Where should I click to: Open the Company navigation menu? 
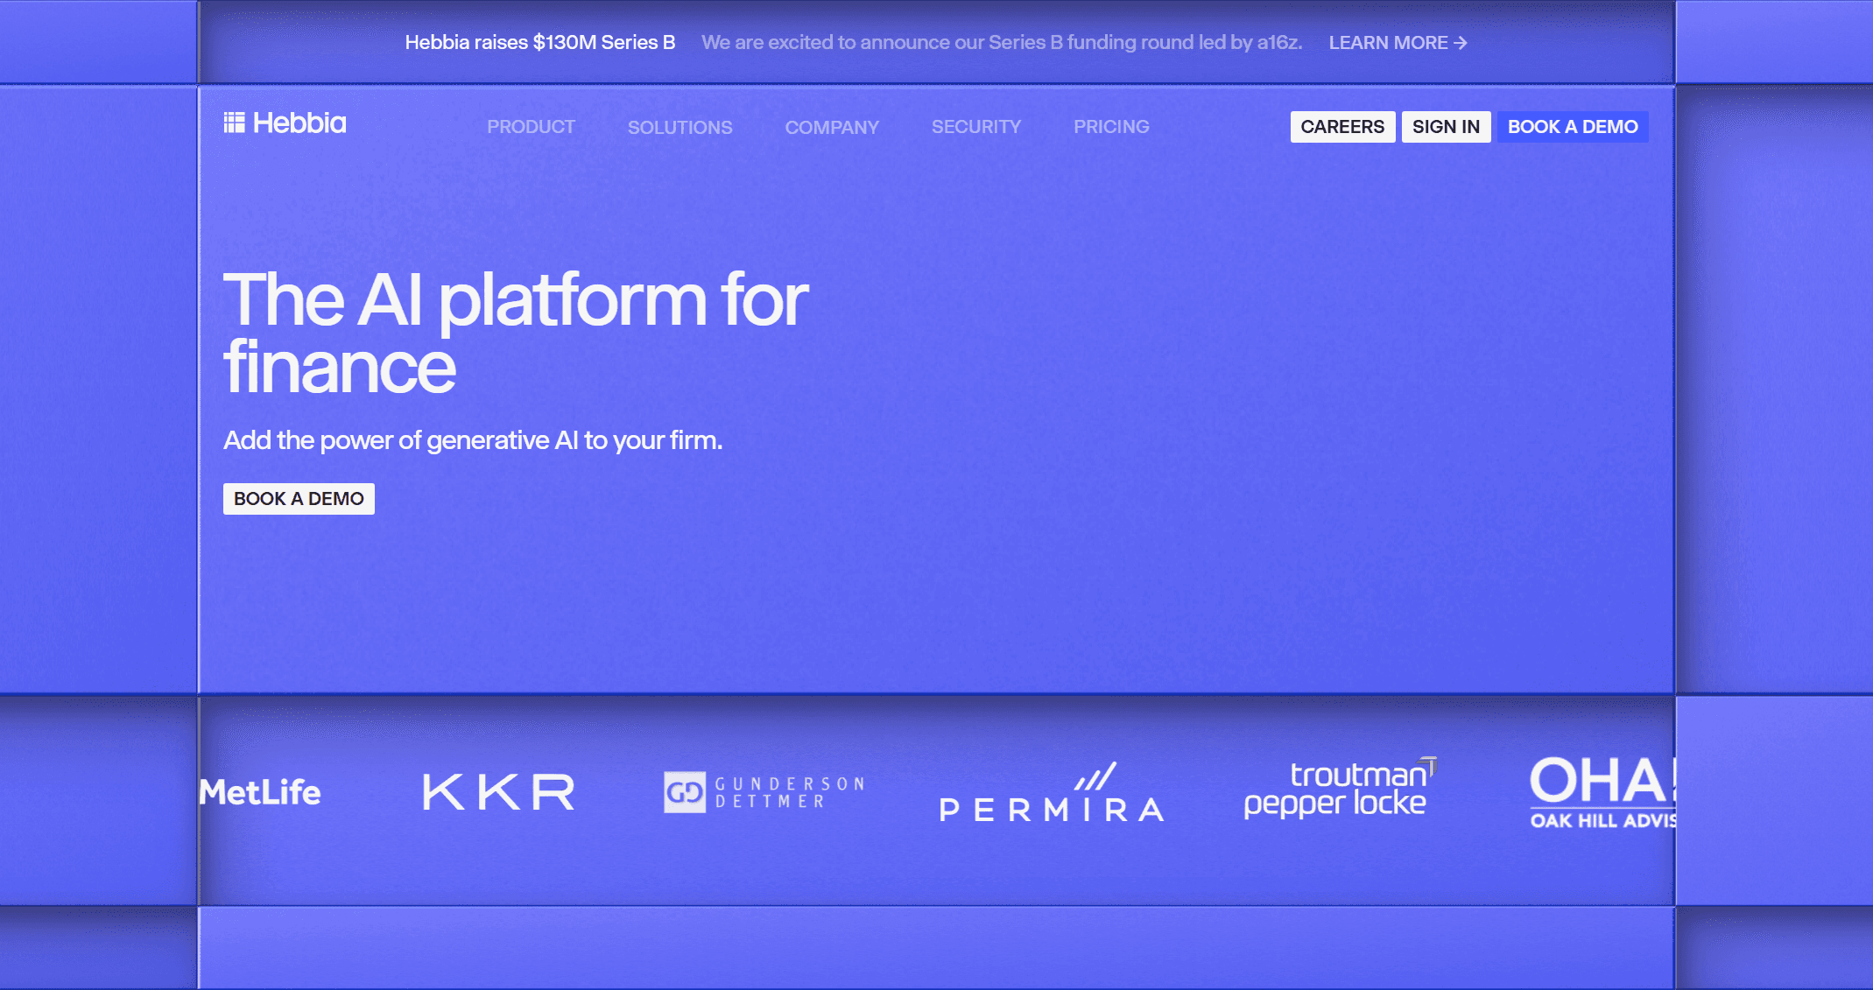[831, 127]
